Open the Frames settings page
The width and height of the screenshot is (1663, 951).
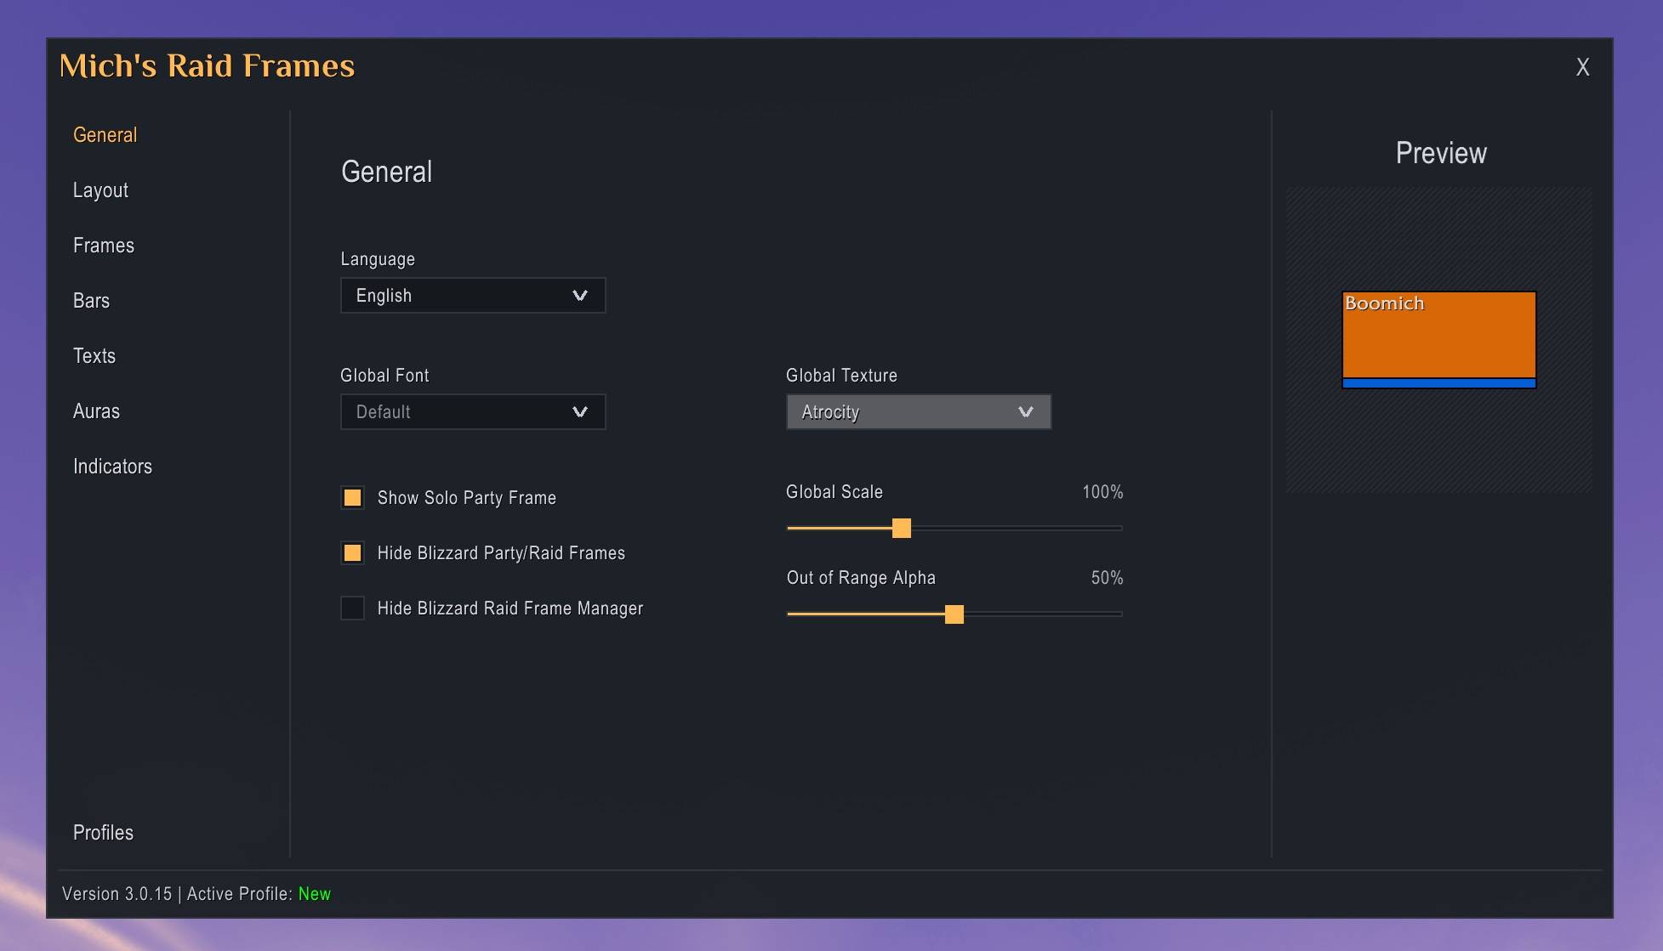coord(104,246)
